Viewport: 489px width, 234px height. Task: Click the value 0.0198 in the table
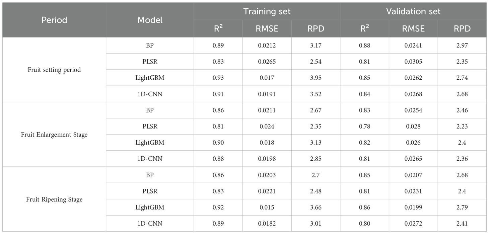pyautogui.click(x=267, y=159)
